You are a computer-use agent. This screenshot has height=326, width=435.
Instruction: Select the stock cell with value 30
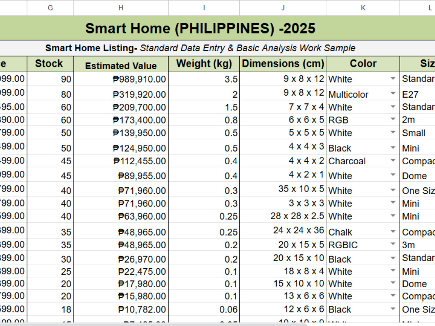tap(50, 258)
